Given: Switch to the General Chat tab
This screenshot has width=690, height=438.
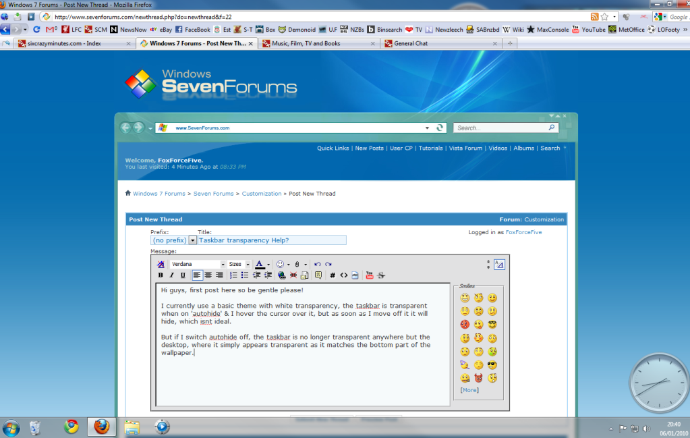Looking at the screenshot, I should (x=441, y=44).
